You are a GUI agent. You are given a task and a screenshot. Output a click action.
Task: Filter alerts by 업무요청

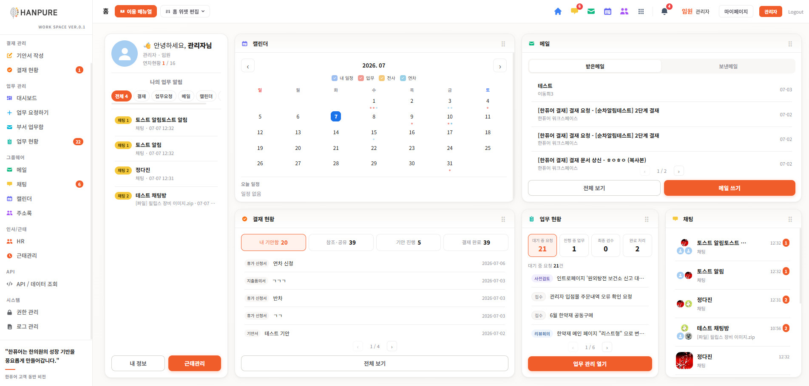tap(164, 96)
